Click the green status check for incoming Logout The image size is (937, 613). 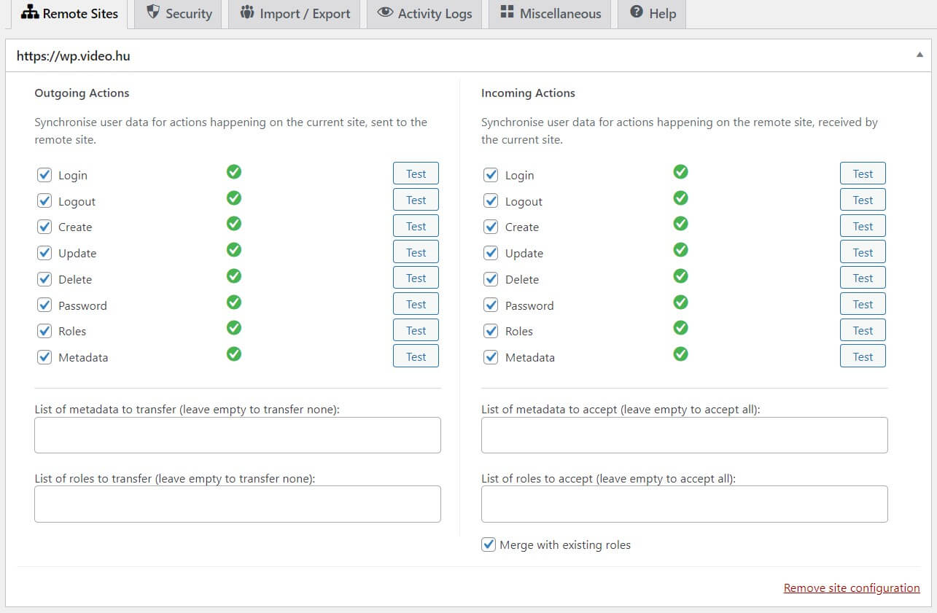(680, 198)
